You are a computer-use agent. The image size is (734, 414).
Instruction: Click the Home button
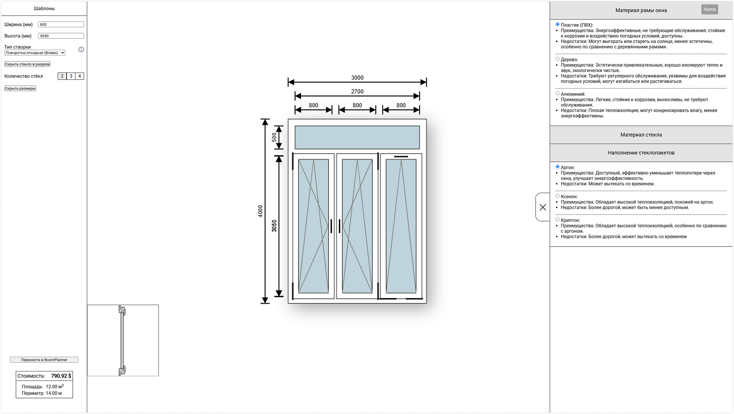click(x=710, y=10)
